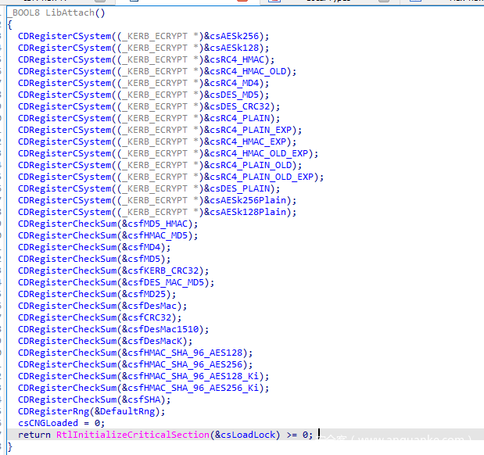484x455 pixels.
Task: Click csfDES_MAC_MD5 identifier
Action: click(x=166, y=282)
